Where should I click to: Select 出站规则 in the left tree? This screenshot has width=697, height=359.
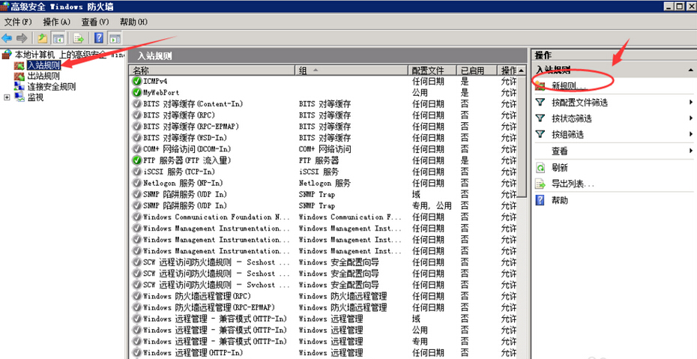pyautogui.click(x=43, y=76)
